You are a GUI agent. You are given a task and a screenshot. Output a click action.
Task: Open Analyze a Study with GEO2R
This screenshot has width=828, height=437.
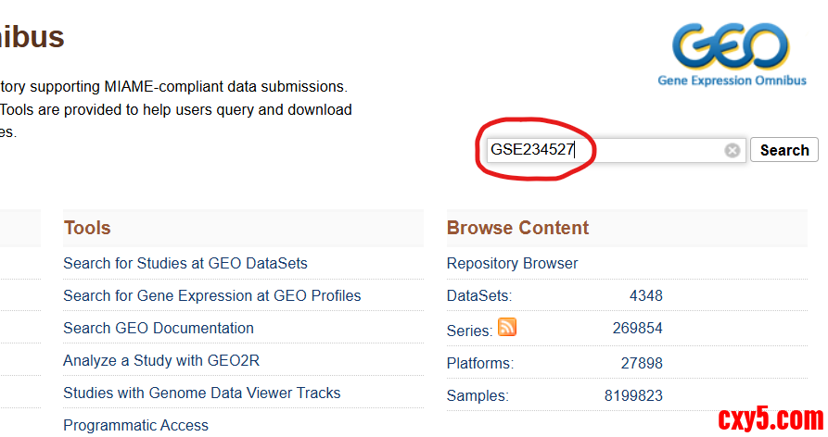(x=161, y=361)
